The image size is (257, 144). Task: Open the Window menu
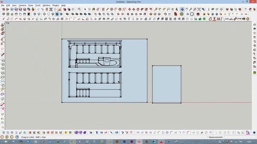(x=47, y=5)
